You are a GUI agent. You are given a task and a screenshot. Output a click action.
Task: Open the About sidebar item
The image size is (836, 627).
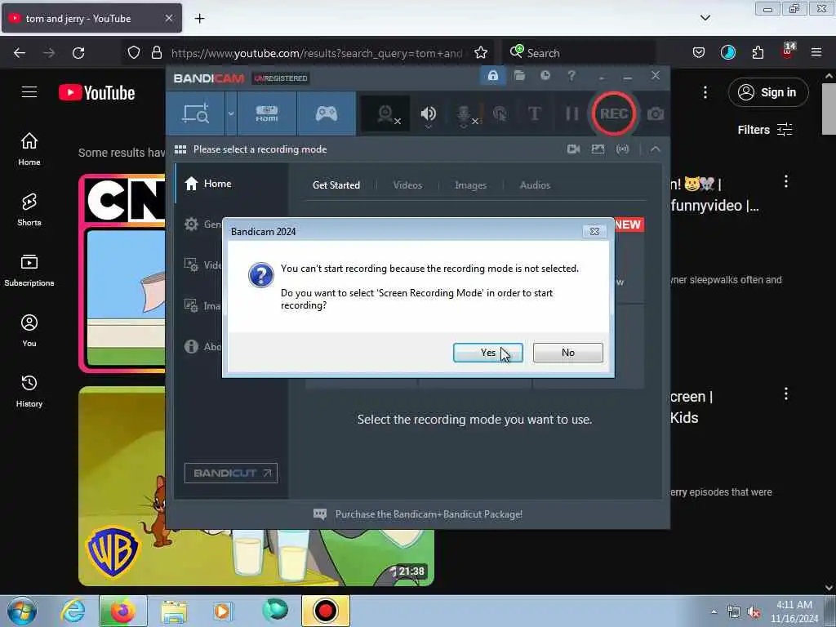click(x=202, y=346)
